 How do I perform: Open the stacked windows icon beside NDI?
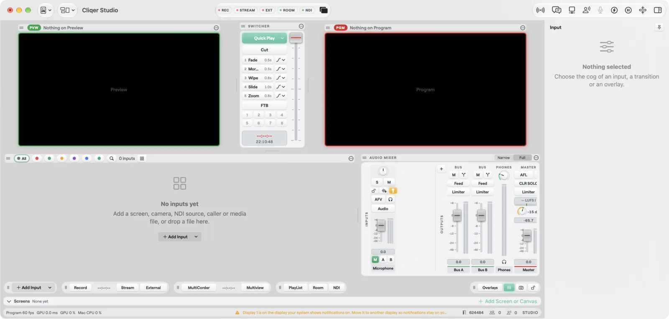click(324, 10)
